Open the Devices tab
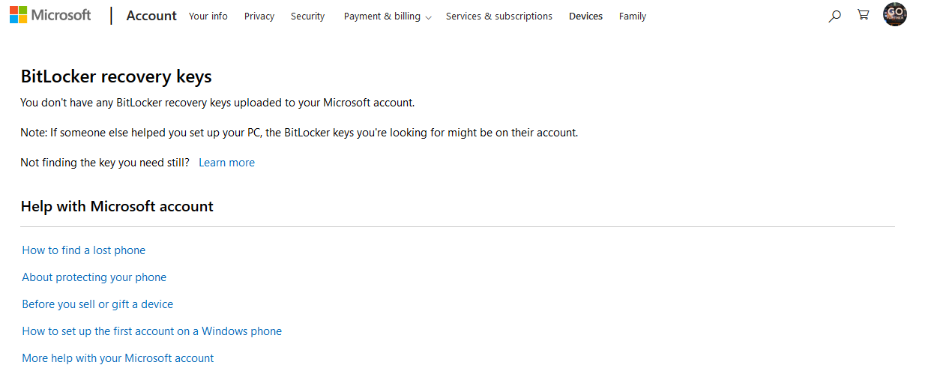The height and width of the screenshot is (374, 952). click(585, 16)
